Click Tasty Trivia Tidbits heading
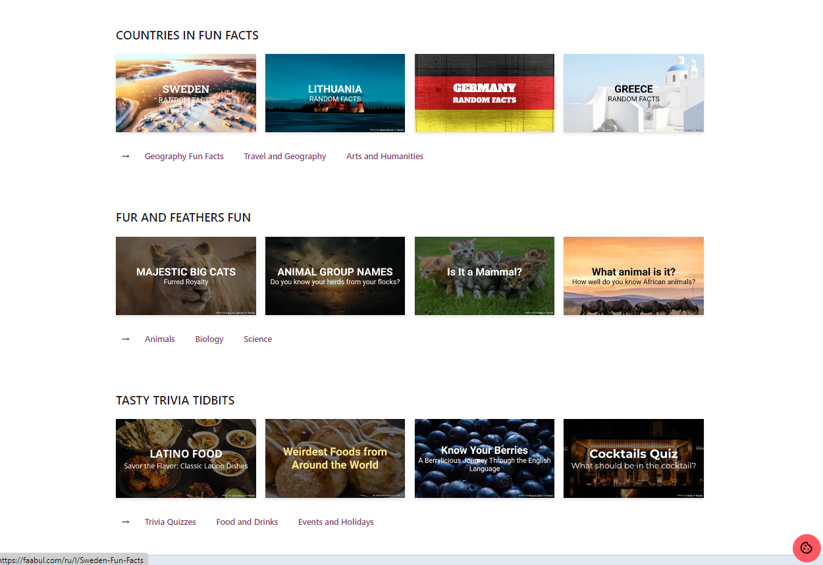Image resolution: width=823 pixels, height=565 pixels. pos(175,401)
